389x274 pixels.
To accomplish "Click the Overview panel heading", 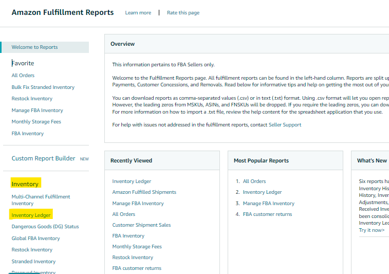I will click(x=122, y=44).
